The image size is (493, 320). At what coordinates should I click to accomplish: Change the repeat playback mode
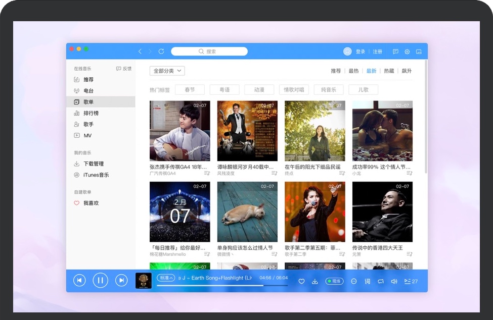(x=381, y=281)
